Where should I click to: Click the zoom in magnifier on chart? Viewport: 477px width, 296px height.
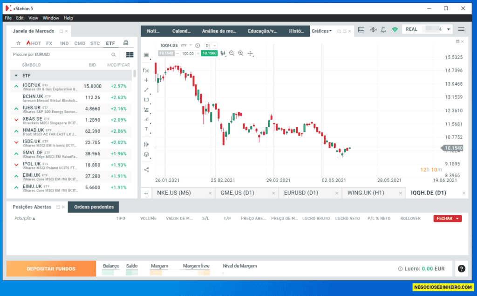[241, 53]
